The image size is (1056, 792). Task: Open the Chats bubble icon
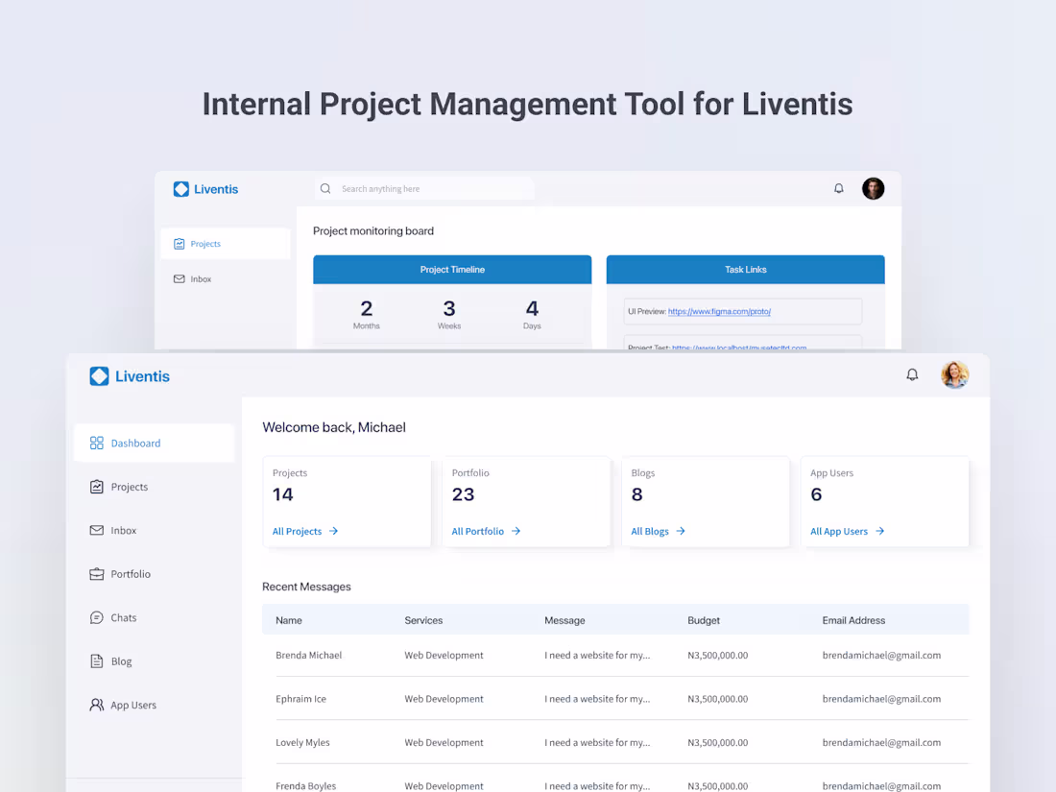tap(96, 617)
